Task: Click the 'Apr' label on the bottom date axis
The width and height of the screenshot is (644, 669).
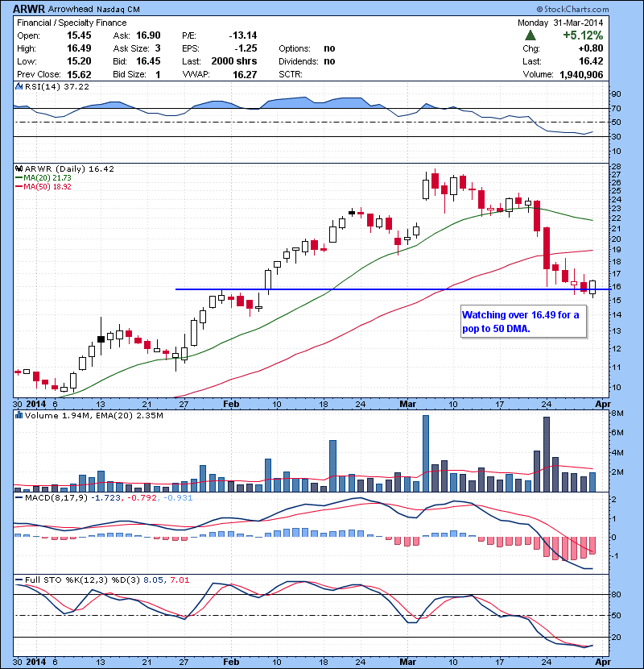Action: (x=603, y=662)
